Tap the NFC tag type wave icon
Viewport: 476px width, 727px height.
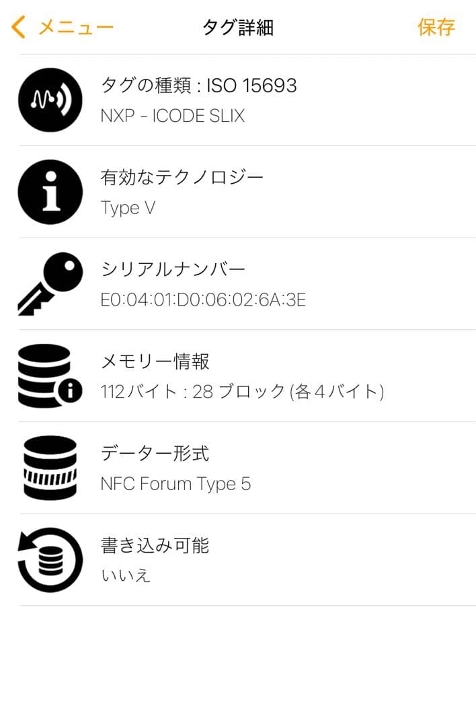(50, 100)
